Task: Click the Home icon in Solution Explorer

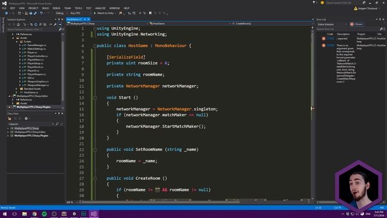Action: click(18, 24)
